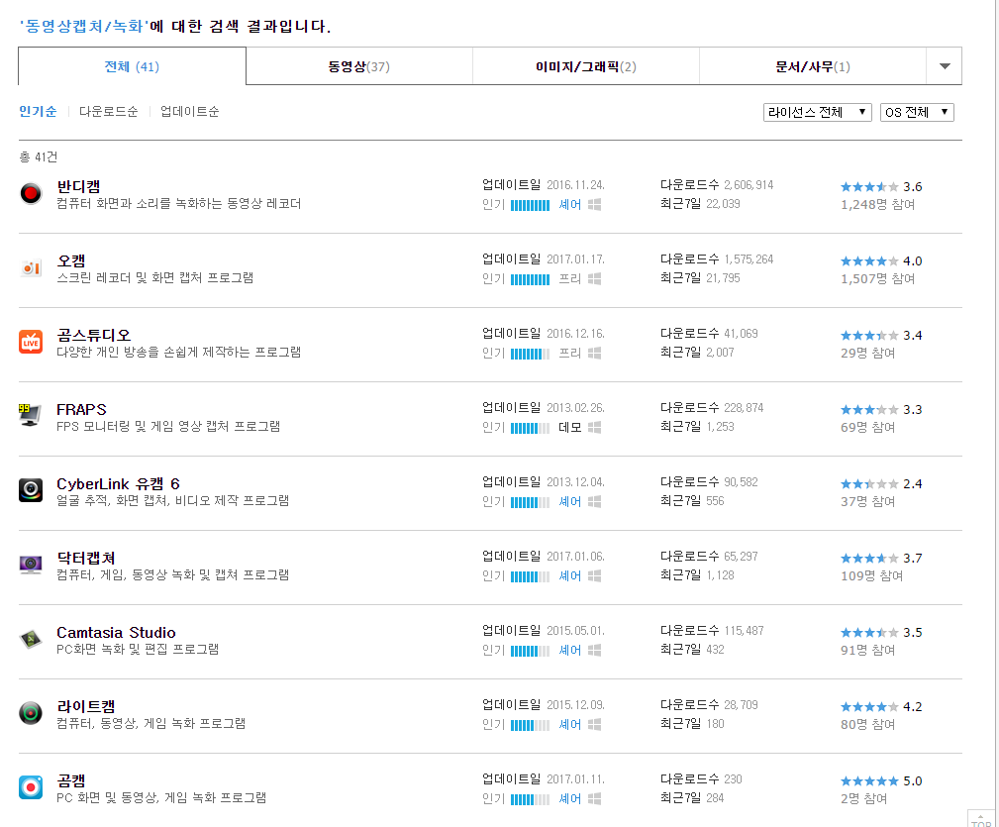The width and height of the screenshot is (999, 827).
Task: Open the Camtasia Studio title link
Action: 116,632
